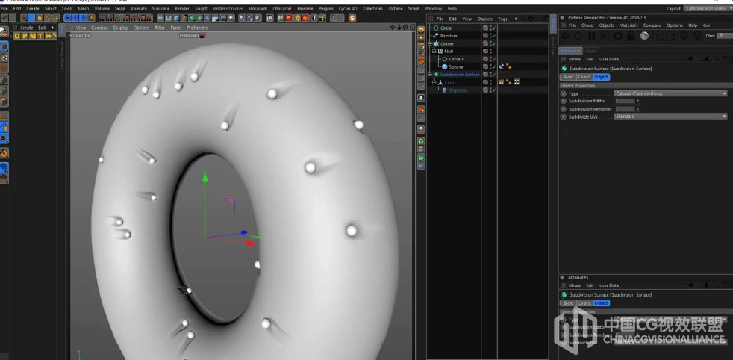
Task: Open User Data in upper Attributes panel
Action: click(x=609, y=59)
